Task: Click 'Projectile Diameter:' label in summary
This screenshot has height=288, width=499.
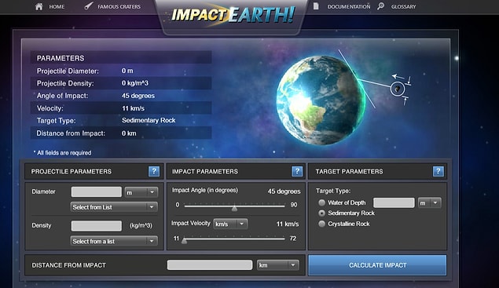Action: click(x=68, y=71)
